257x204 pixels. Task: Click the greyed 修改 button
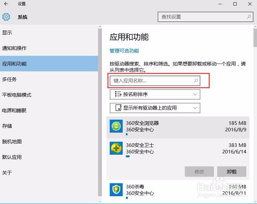[199, 172]
